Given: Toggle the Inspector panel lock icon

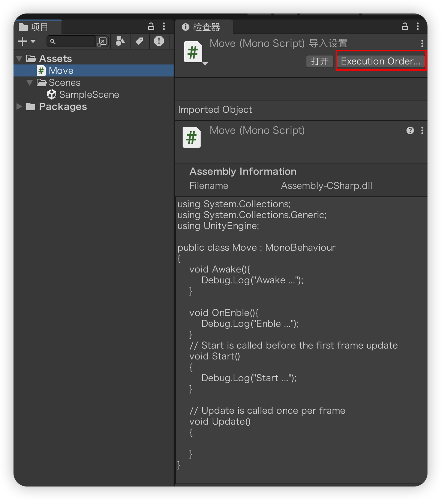Looking at the screenshot, I should (x=405, y=26).
